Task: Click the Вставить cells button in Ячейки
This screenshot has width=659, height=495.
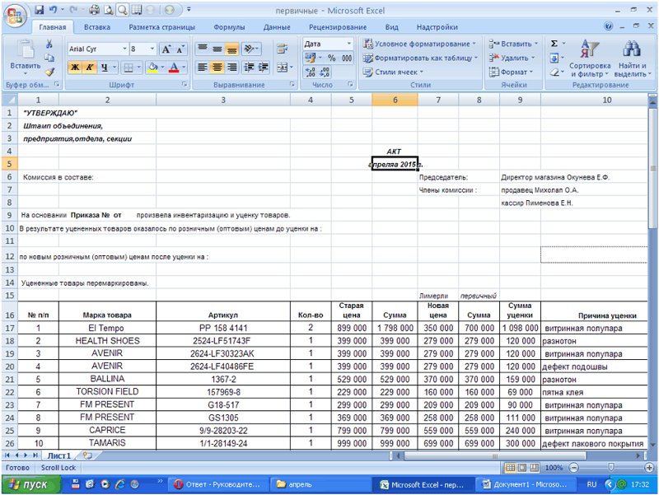Action: tap(512, 44)
